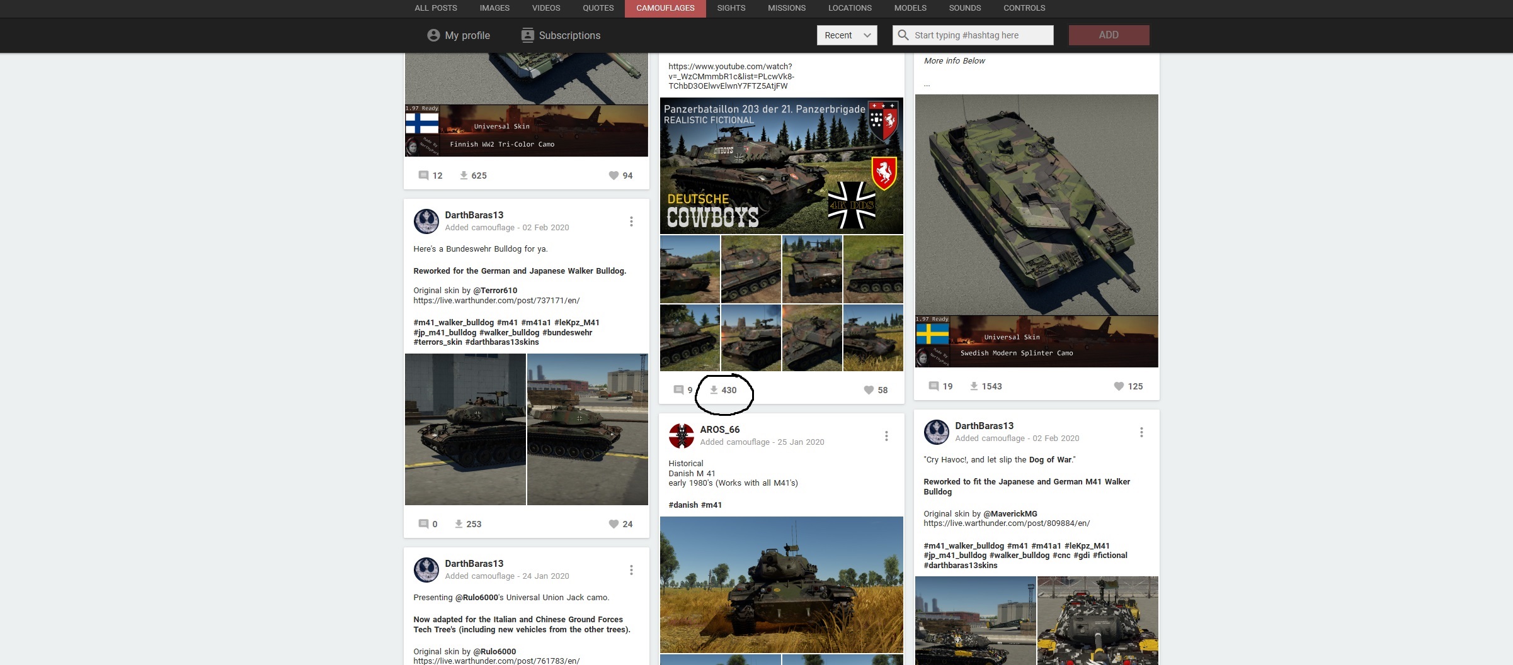Select the CAMOUFLAGES tab
1513x665 pixels.
[x=665, y=8]
